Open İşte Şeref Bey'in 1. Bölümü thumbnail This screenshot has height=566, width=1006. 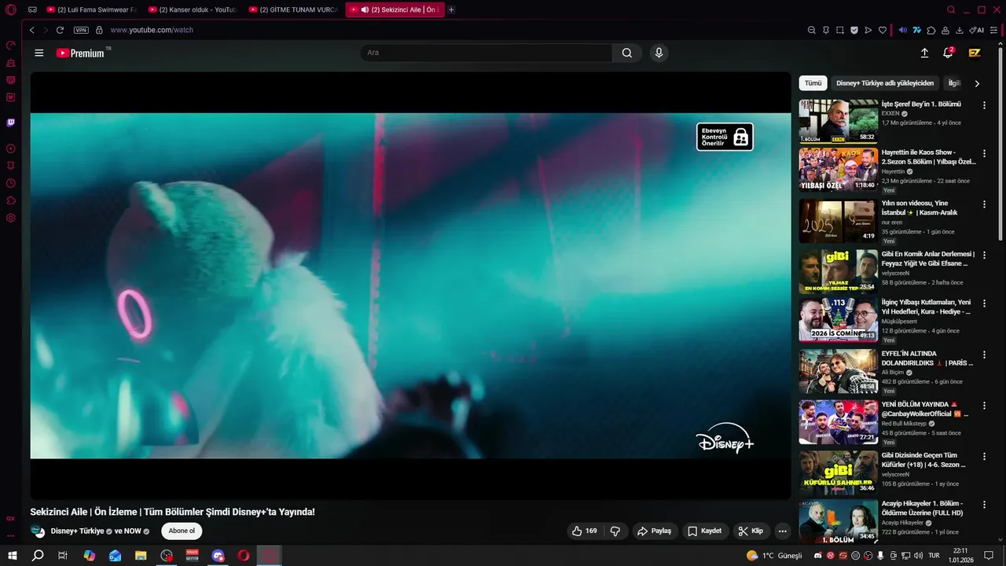pos(839,121)
